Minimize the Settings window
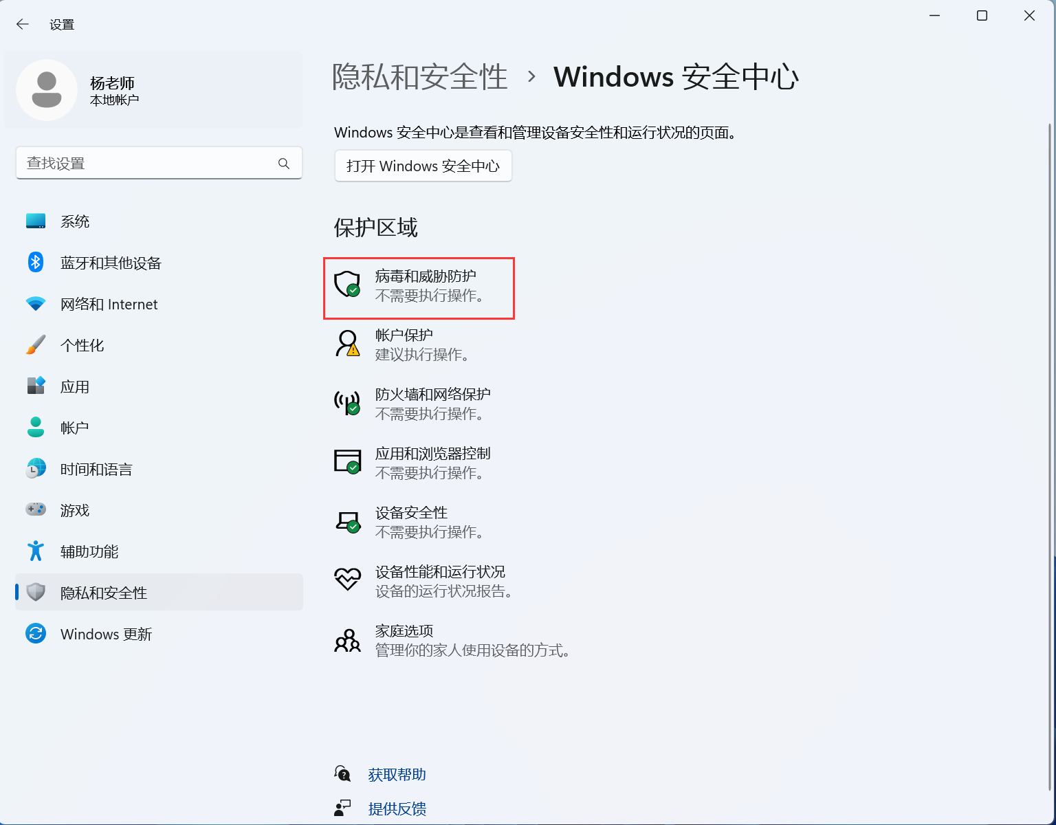1056x825 pixels. tap(935, 16)
